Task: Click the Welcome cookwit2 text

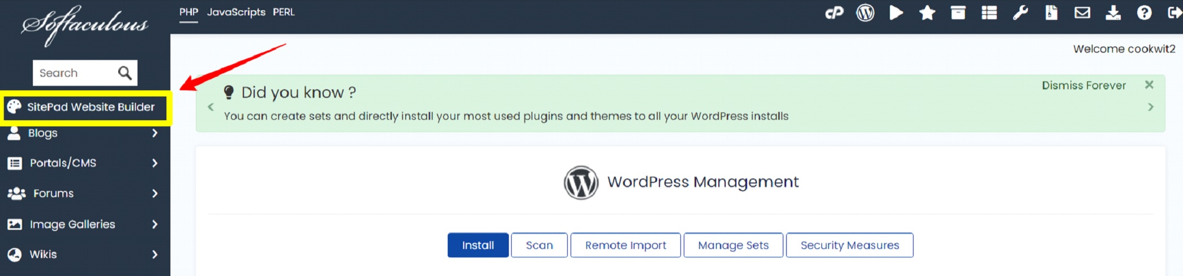Action: coord(1124,49)
